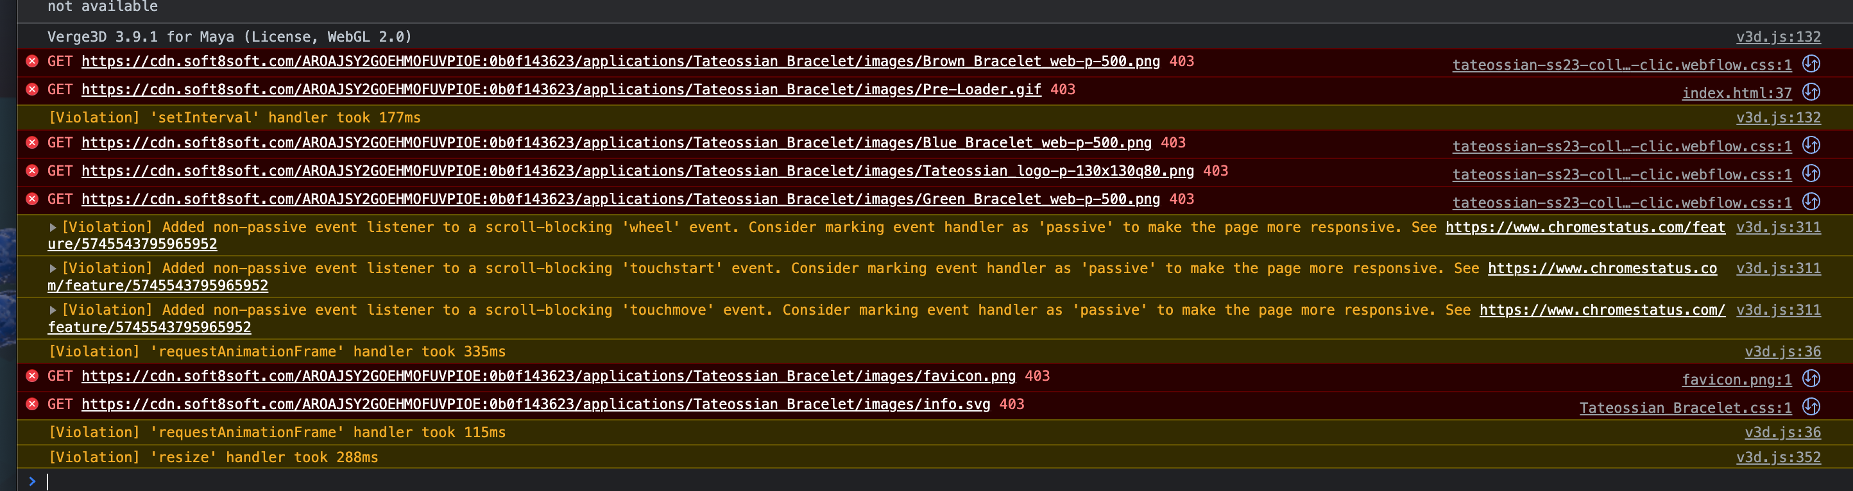Click error icon on Pre-Loader.gif GET row
Screen dimensions: 1853x491
(32, 89)
